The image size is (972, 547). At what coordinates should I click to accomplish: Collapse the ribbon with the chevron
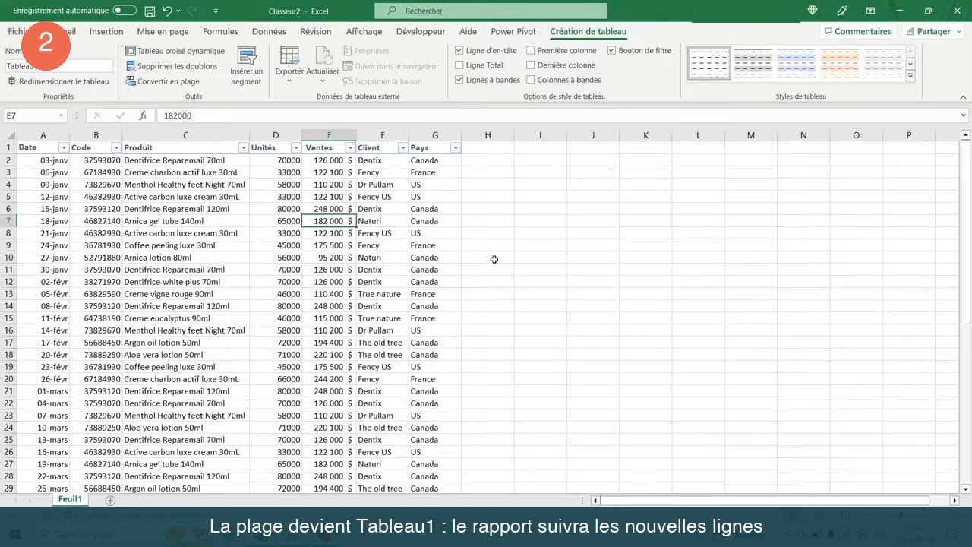coord(964,96)
